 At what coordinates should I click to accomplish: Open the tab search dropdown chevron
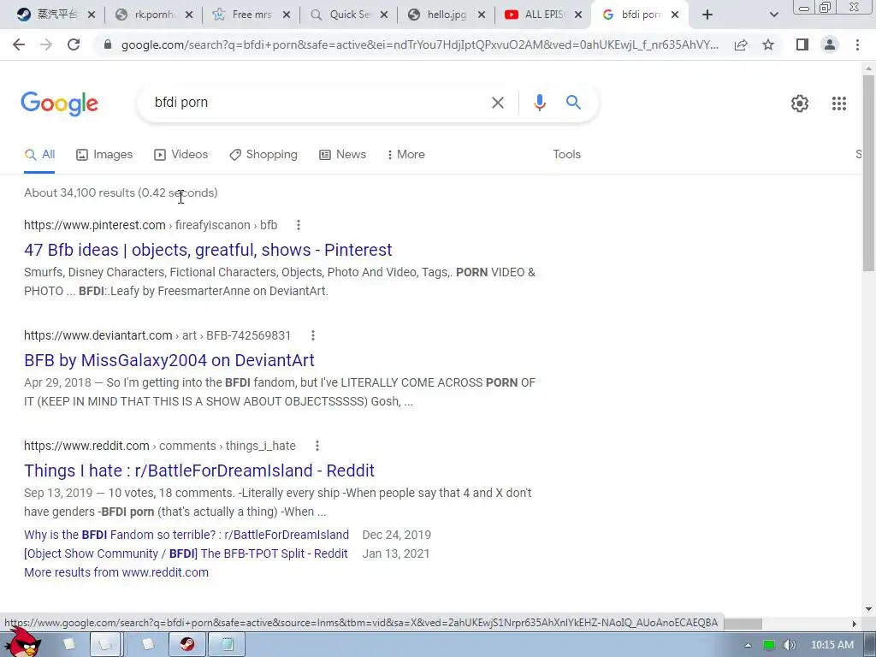(x=773, y=15)
